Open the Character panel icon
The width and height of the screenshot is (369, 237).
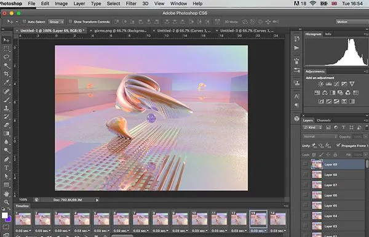click(297, 97)
